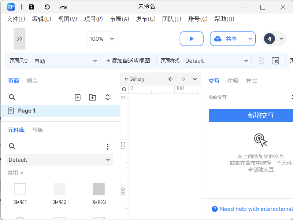Click 添加自适应视图 to add adaptive view
Image resolution: width=293 pixels, height=220 pixels.
(128, 61)
